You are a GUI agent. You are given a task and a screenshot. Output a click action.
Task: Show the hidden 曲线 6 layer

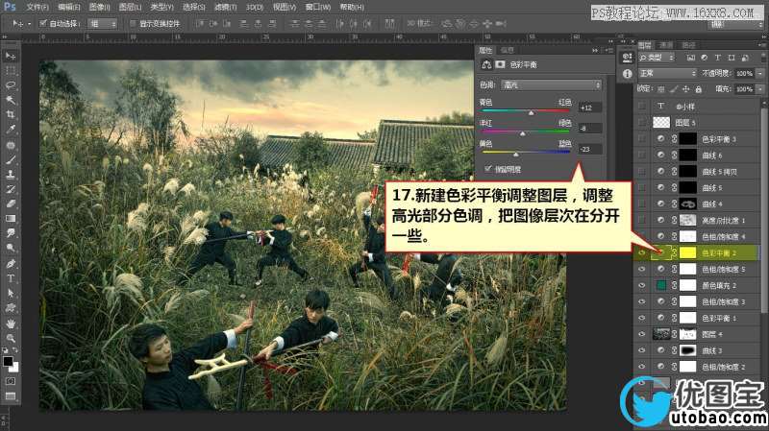pos(642,156)
